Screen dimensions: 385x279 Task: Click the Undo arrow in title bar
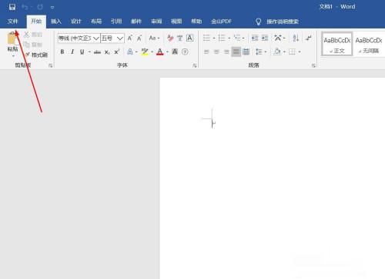[25, 7]
